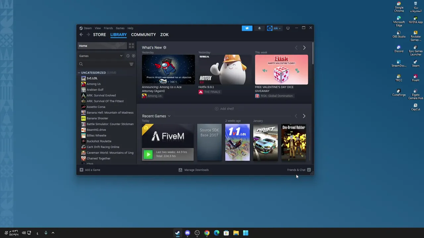Open the Recent Games shelf dropdown

pyautogui.click(x=169, y=116)
